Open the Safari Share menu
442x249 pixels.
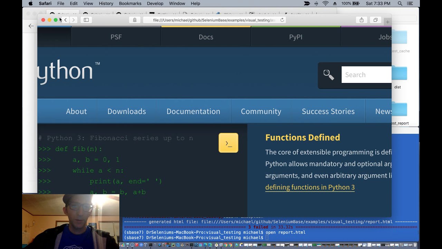[362, 20]
